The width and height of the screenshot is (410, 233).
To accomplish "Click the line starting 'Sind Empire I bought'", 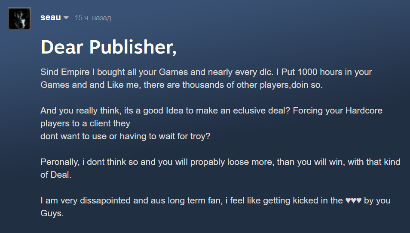I will [206, 72].
